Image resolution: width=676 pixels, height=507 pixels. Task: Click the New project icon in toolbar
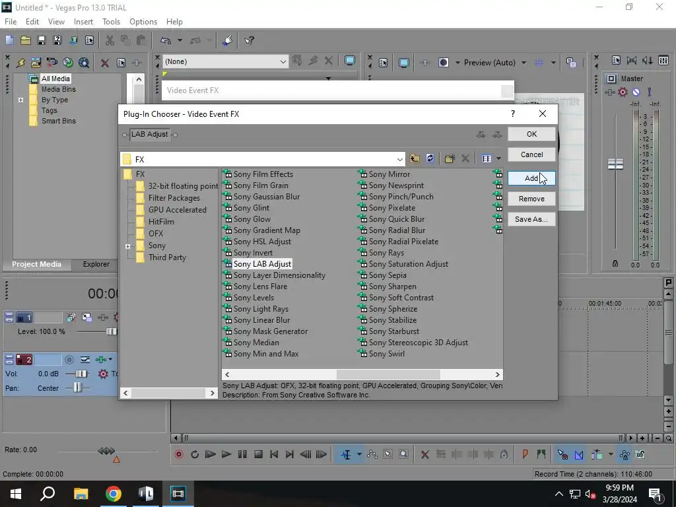click(9, 40)
